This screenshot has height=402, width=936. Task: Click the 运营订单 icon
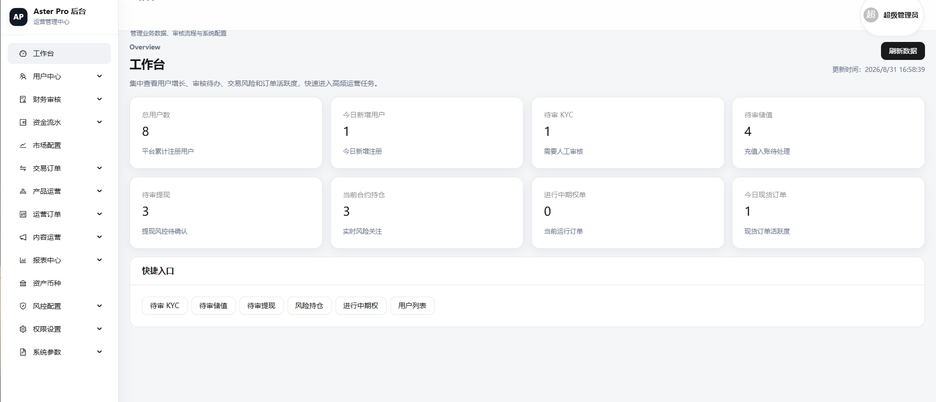23,214
